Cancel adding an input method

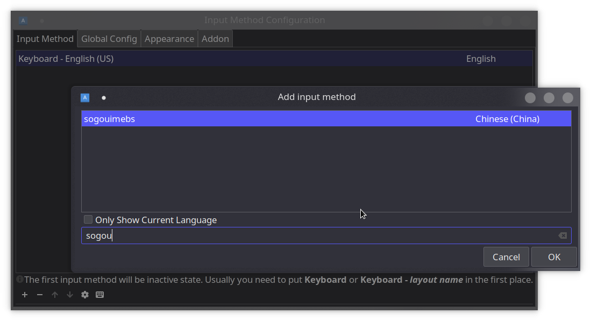tap(506, 257)
